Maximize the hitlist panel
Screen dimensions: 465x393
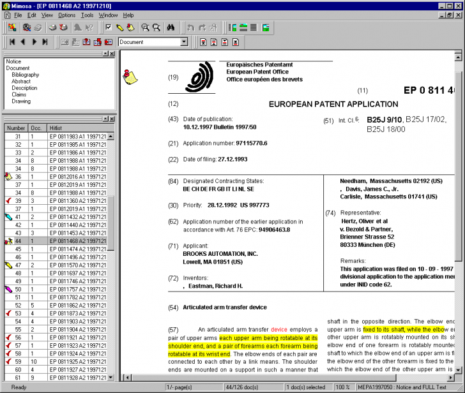tap(105, 119)
